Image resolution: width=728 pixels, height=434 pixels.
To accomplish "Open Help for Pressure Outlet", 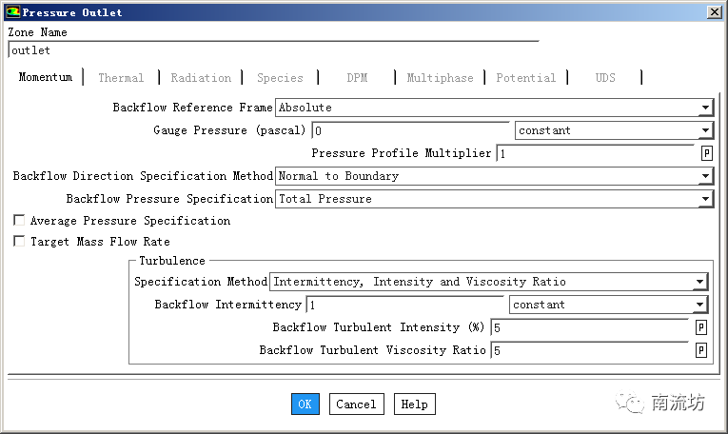I will [x=414, y=404].
